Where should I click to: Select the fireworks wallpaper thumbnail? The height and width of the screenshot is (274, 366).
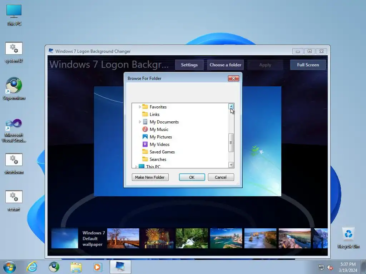[158, 238]
